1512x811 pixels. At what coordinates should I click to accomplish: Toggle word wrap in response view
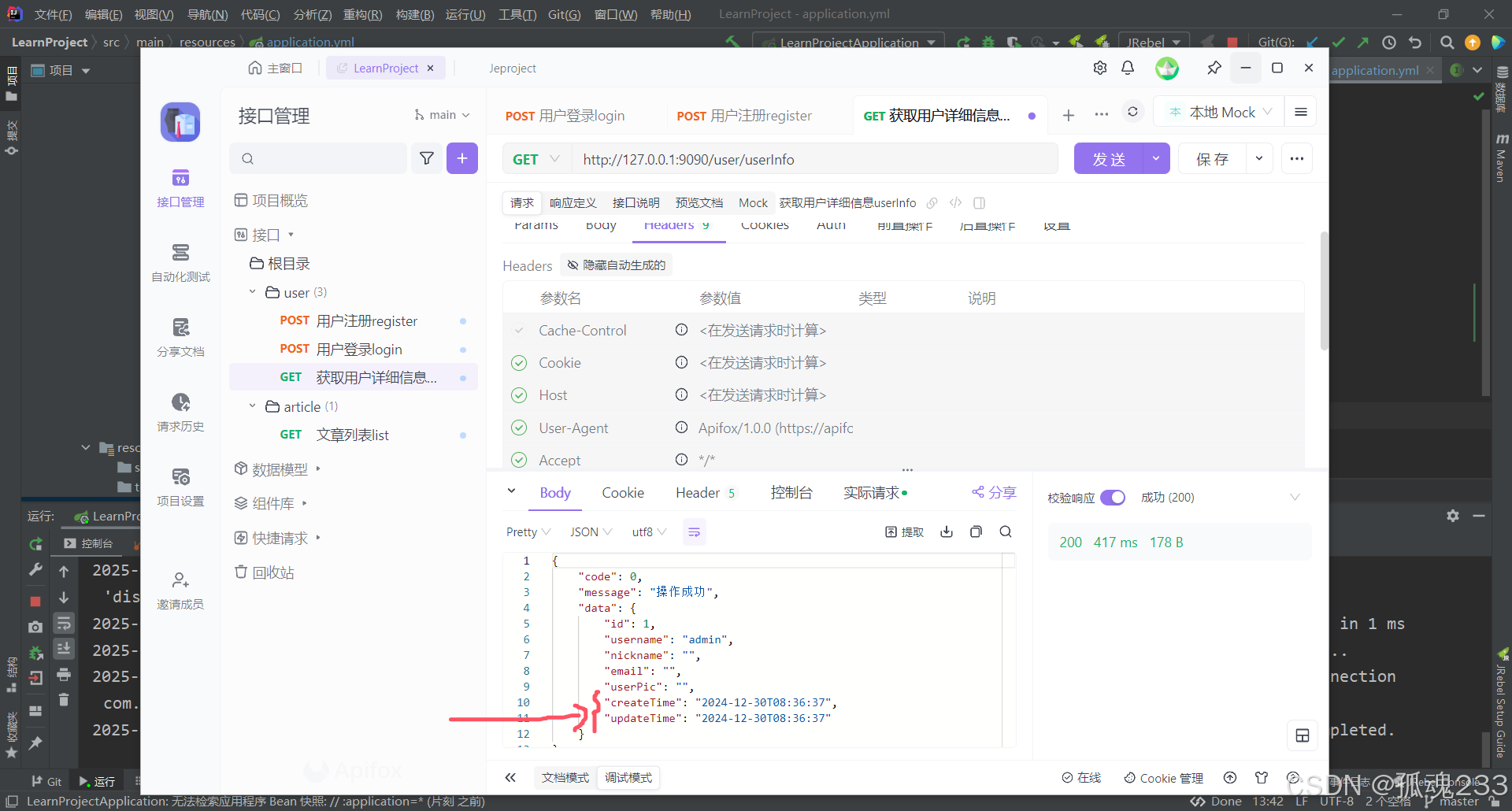[x=694, y=532]
